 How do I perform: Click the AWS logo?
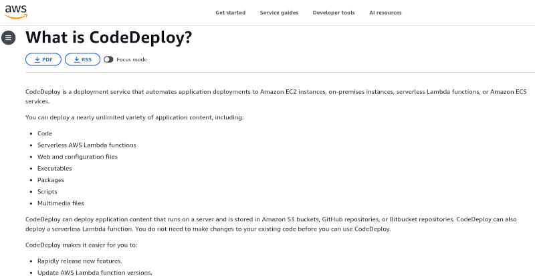click(x=15, y=12)
